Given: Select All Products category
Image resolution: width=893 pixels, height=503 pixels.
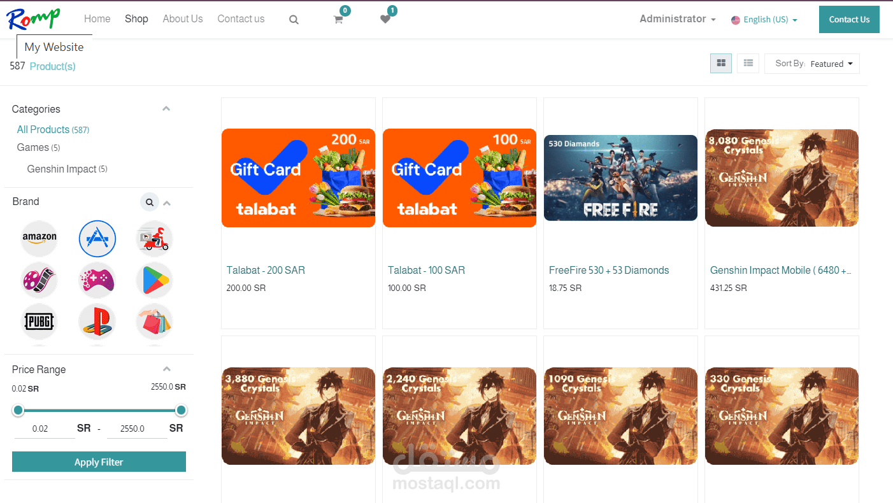Looking at the screenshot, I should [53, 129].
